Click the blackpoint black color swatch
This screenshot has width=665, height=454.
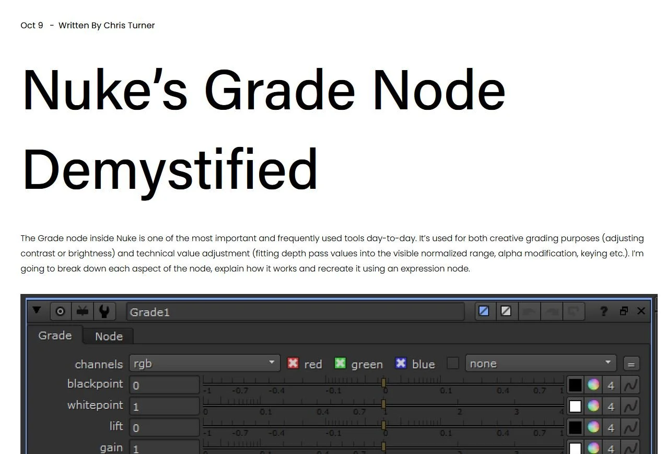click(575, 385)
